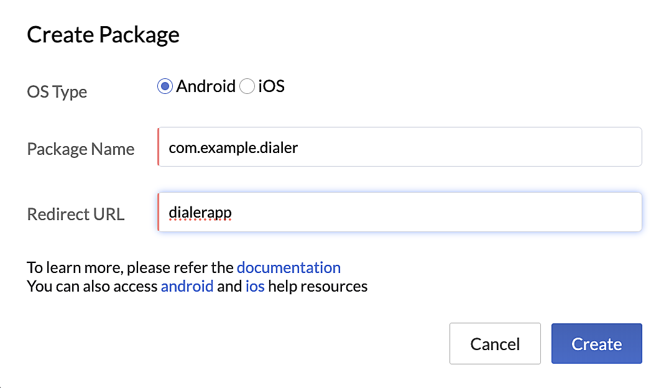Click the "iOS" option label text
Viewport: 664px width, 388px height.
click(x=272, y=86)
